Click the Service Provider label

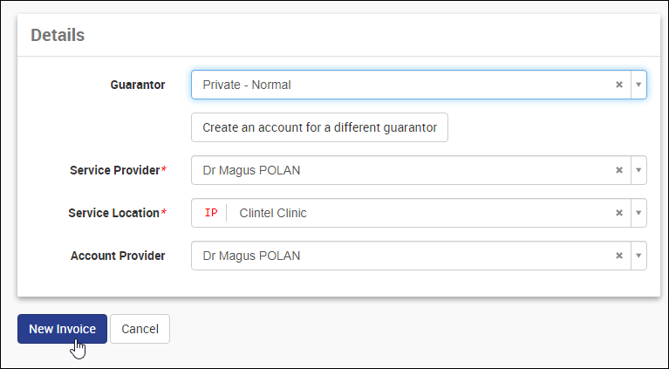pos(115,170)
